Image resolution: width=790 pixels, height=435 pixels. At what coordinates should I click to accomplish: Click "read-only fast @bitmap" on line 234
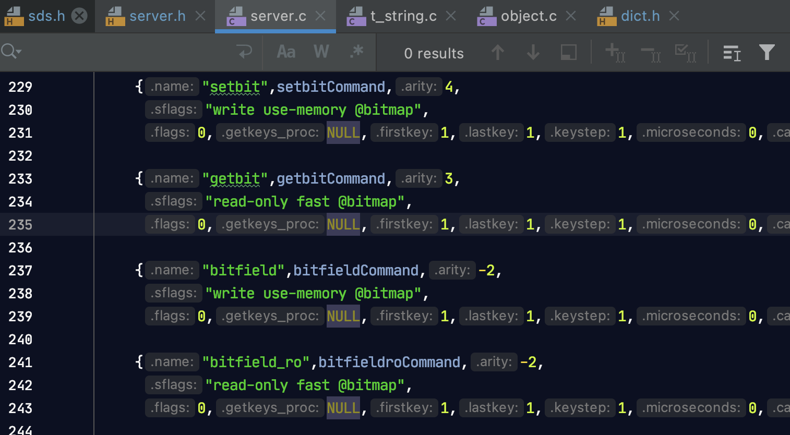305,202
